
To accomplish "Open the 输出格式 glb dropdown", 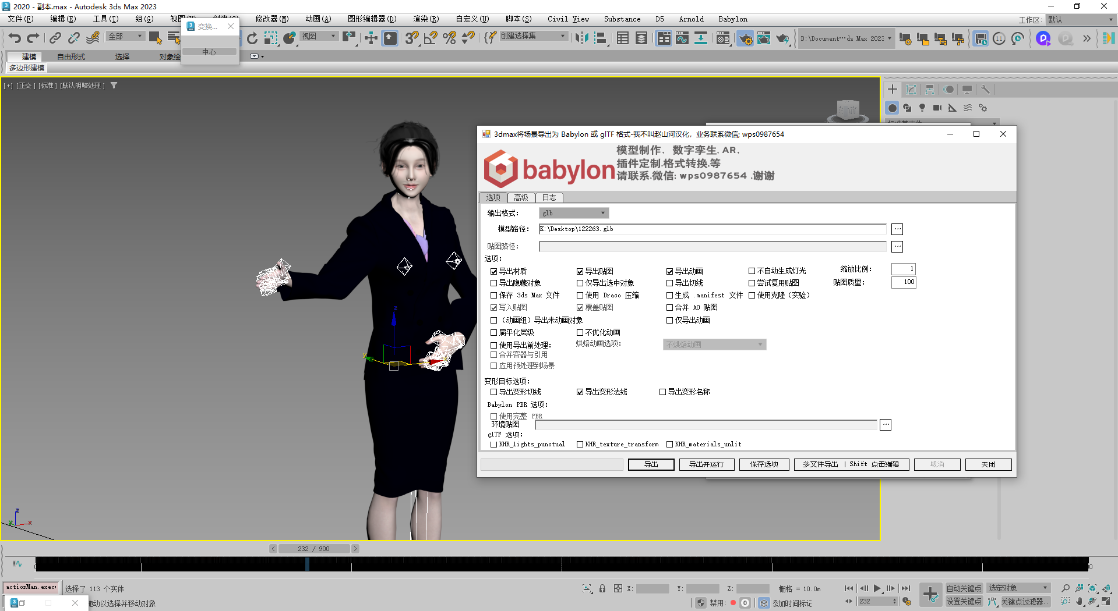I will (574, 213).
